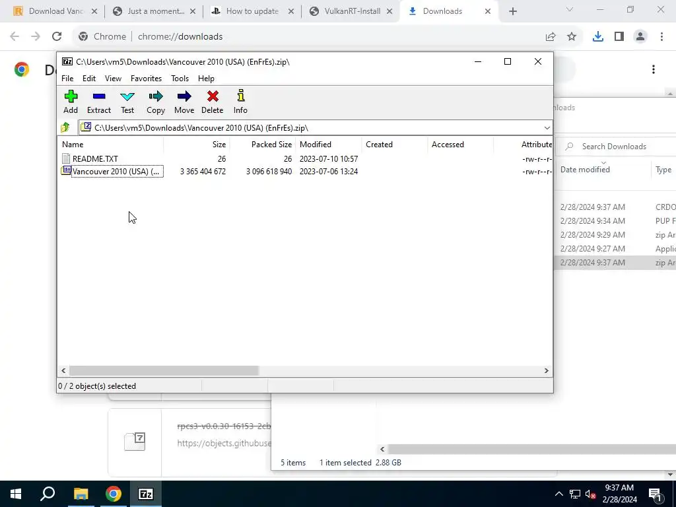Open File Explorer from the taskbar
676x507 pixels.
[x=81, y=494]
